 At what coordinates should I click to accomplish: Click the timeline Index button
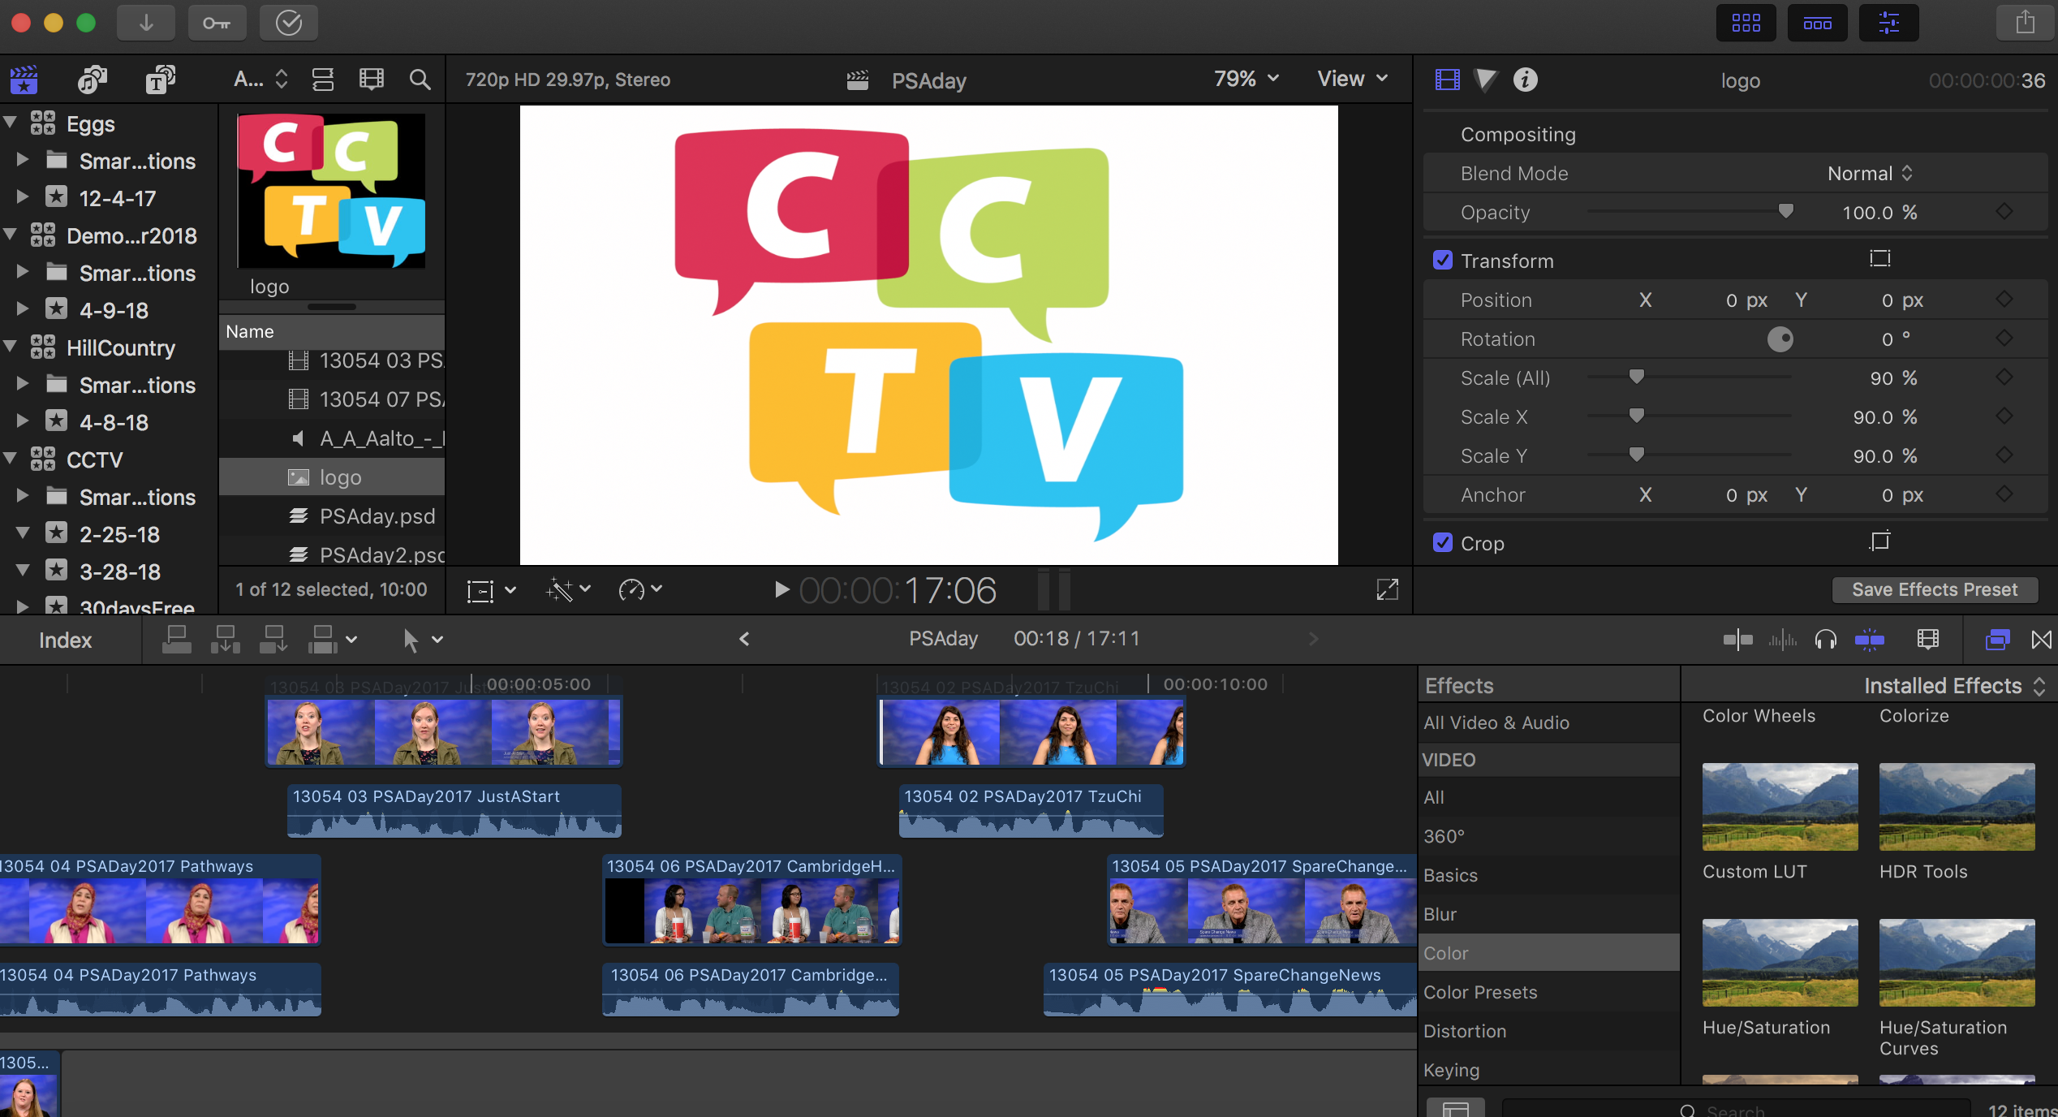point(65,640)
